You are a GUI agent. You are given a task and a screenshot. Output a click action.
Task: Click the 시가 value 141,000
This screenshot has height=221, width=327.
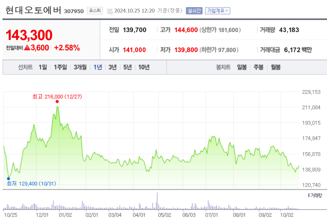(x=134, y=50)
